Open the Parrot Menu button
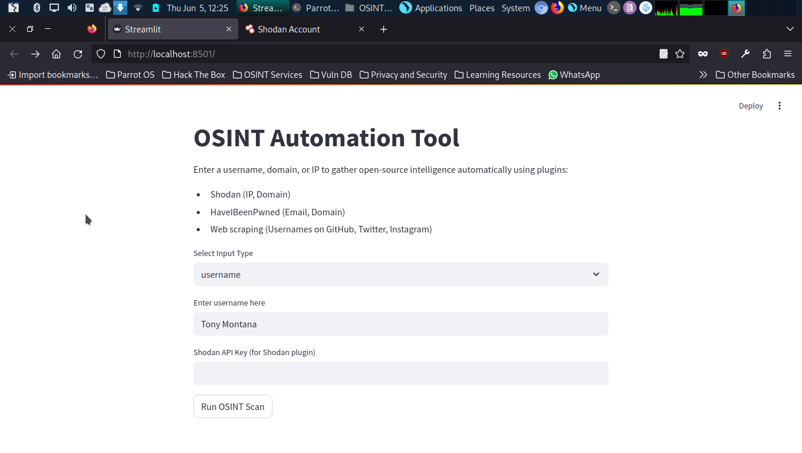Viewport: 802px width, 453px height. click(x=584, y=8)
